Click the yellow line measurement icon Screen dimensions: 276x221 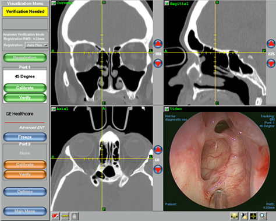tap(65, 216)
